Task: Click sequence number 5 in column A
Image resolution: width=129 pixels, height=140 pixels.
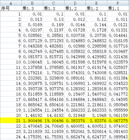Action: click(11, 35)
